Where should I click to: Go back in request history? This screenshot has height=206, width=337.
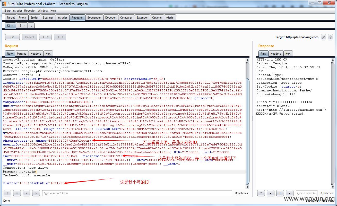43,37
